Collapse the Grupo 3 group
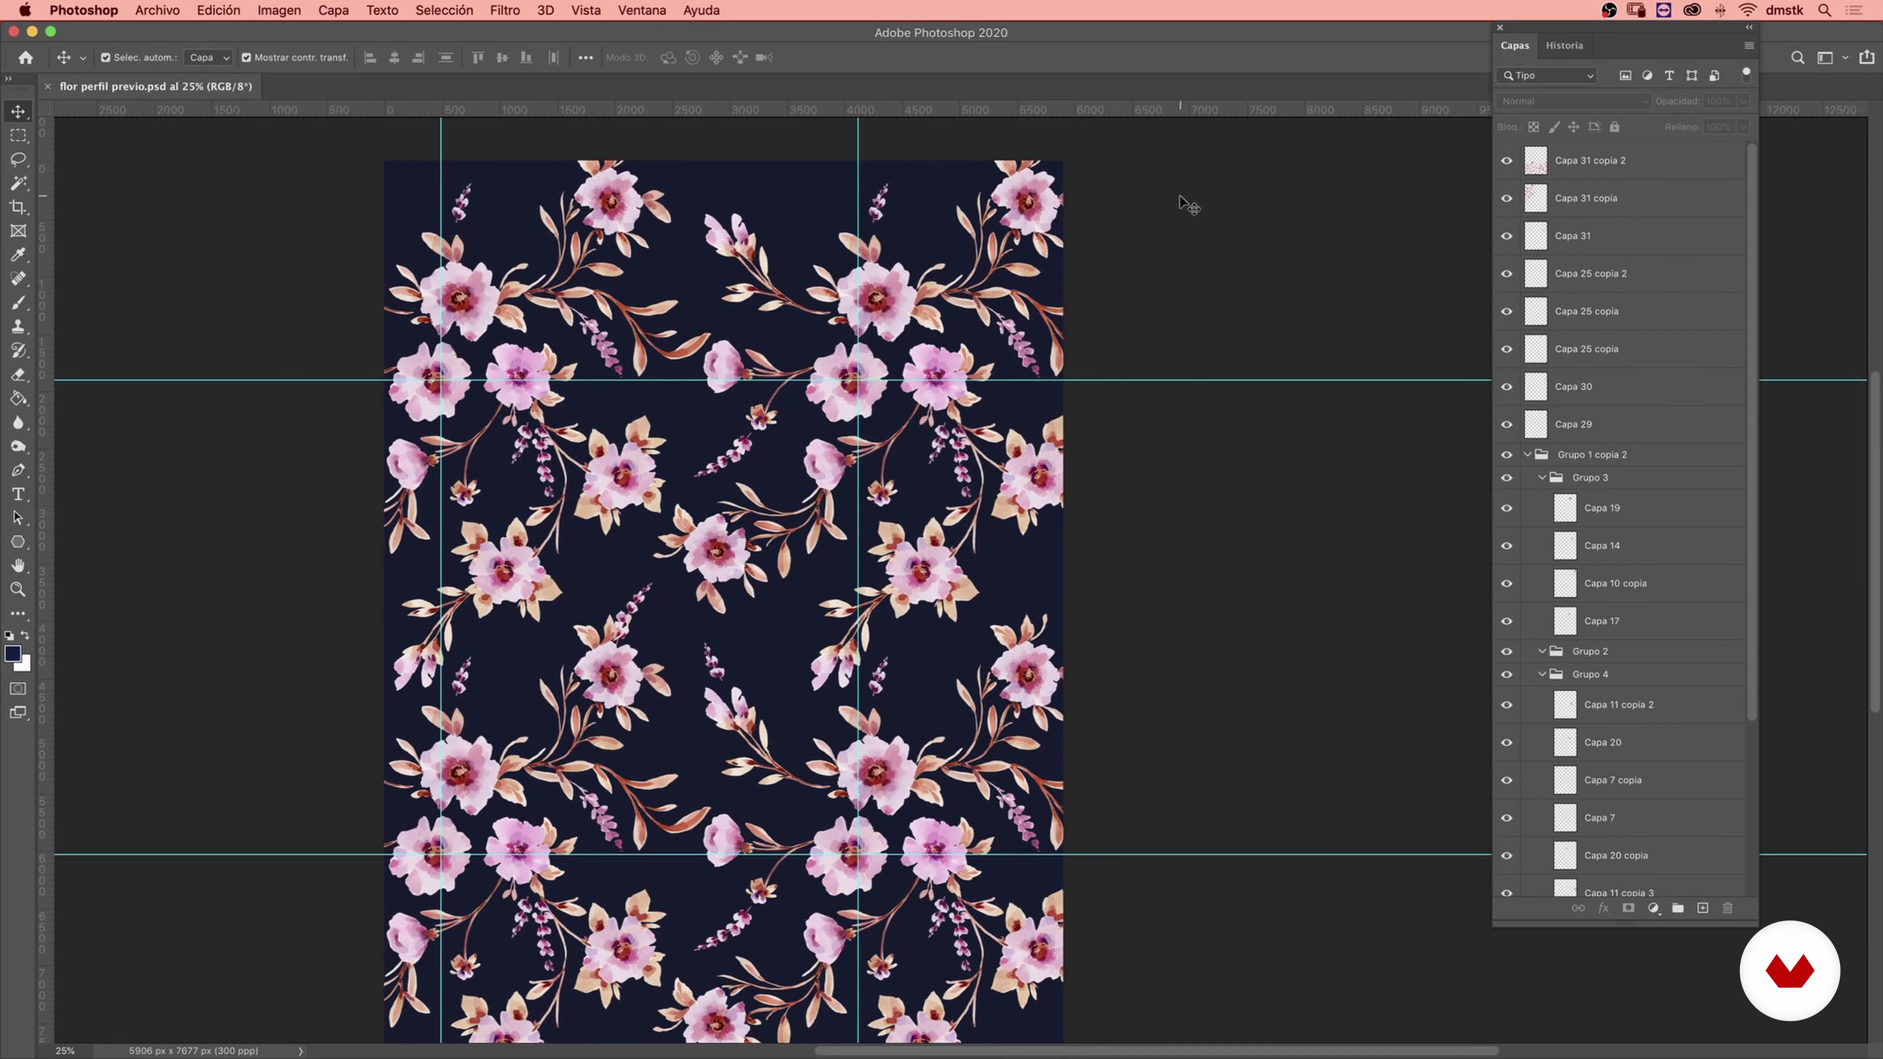The width and height of the screenshot is (1883, 1059). [1542, 478]
